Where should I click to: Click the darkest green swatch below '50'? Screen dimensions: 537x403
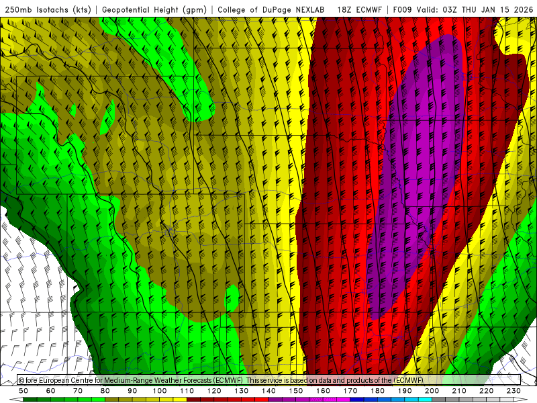pyautogui.click(x=30, y=400)
